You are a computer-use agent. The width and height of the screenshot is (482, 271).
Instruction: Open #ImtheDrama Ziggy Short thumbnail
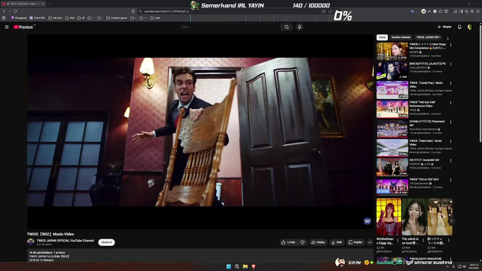[389, 217]
